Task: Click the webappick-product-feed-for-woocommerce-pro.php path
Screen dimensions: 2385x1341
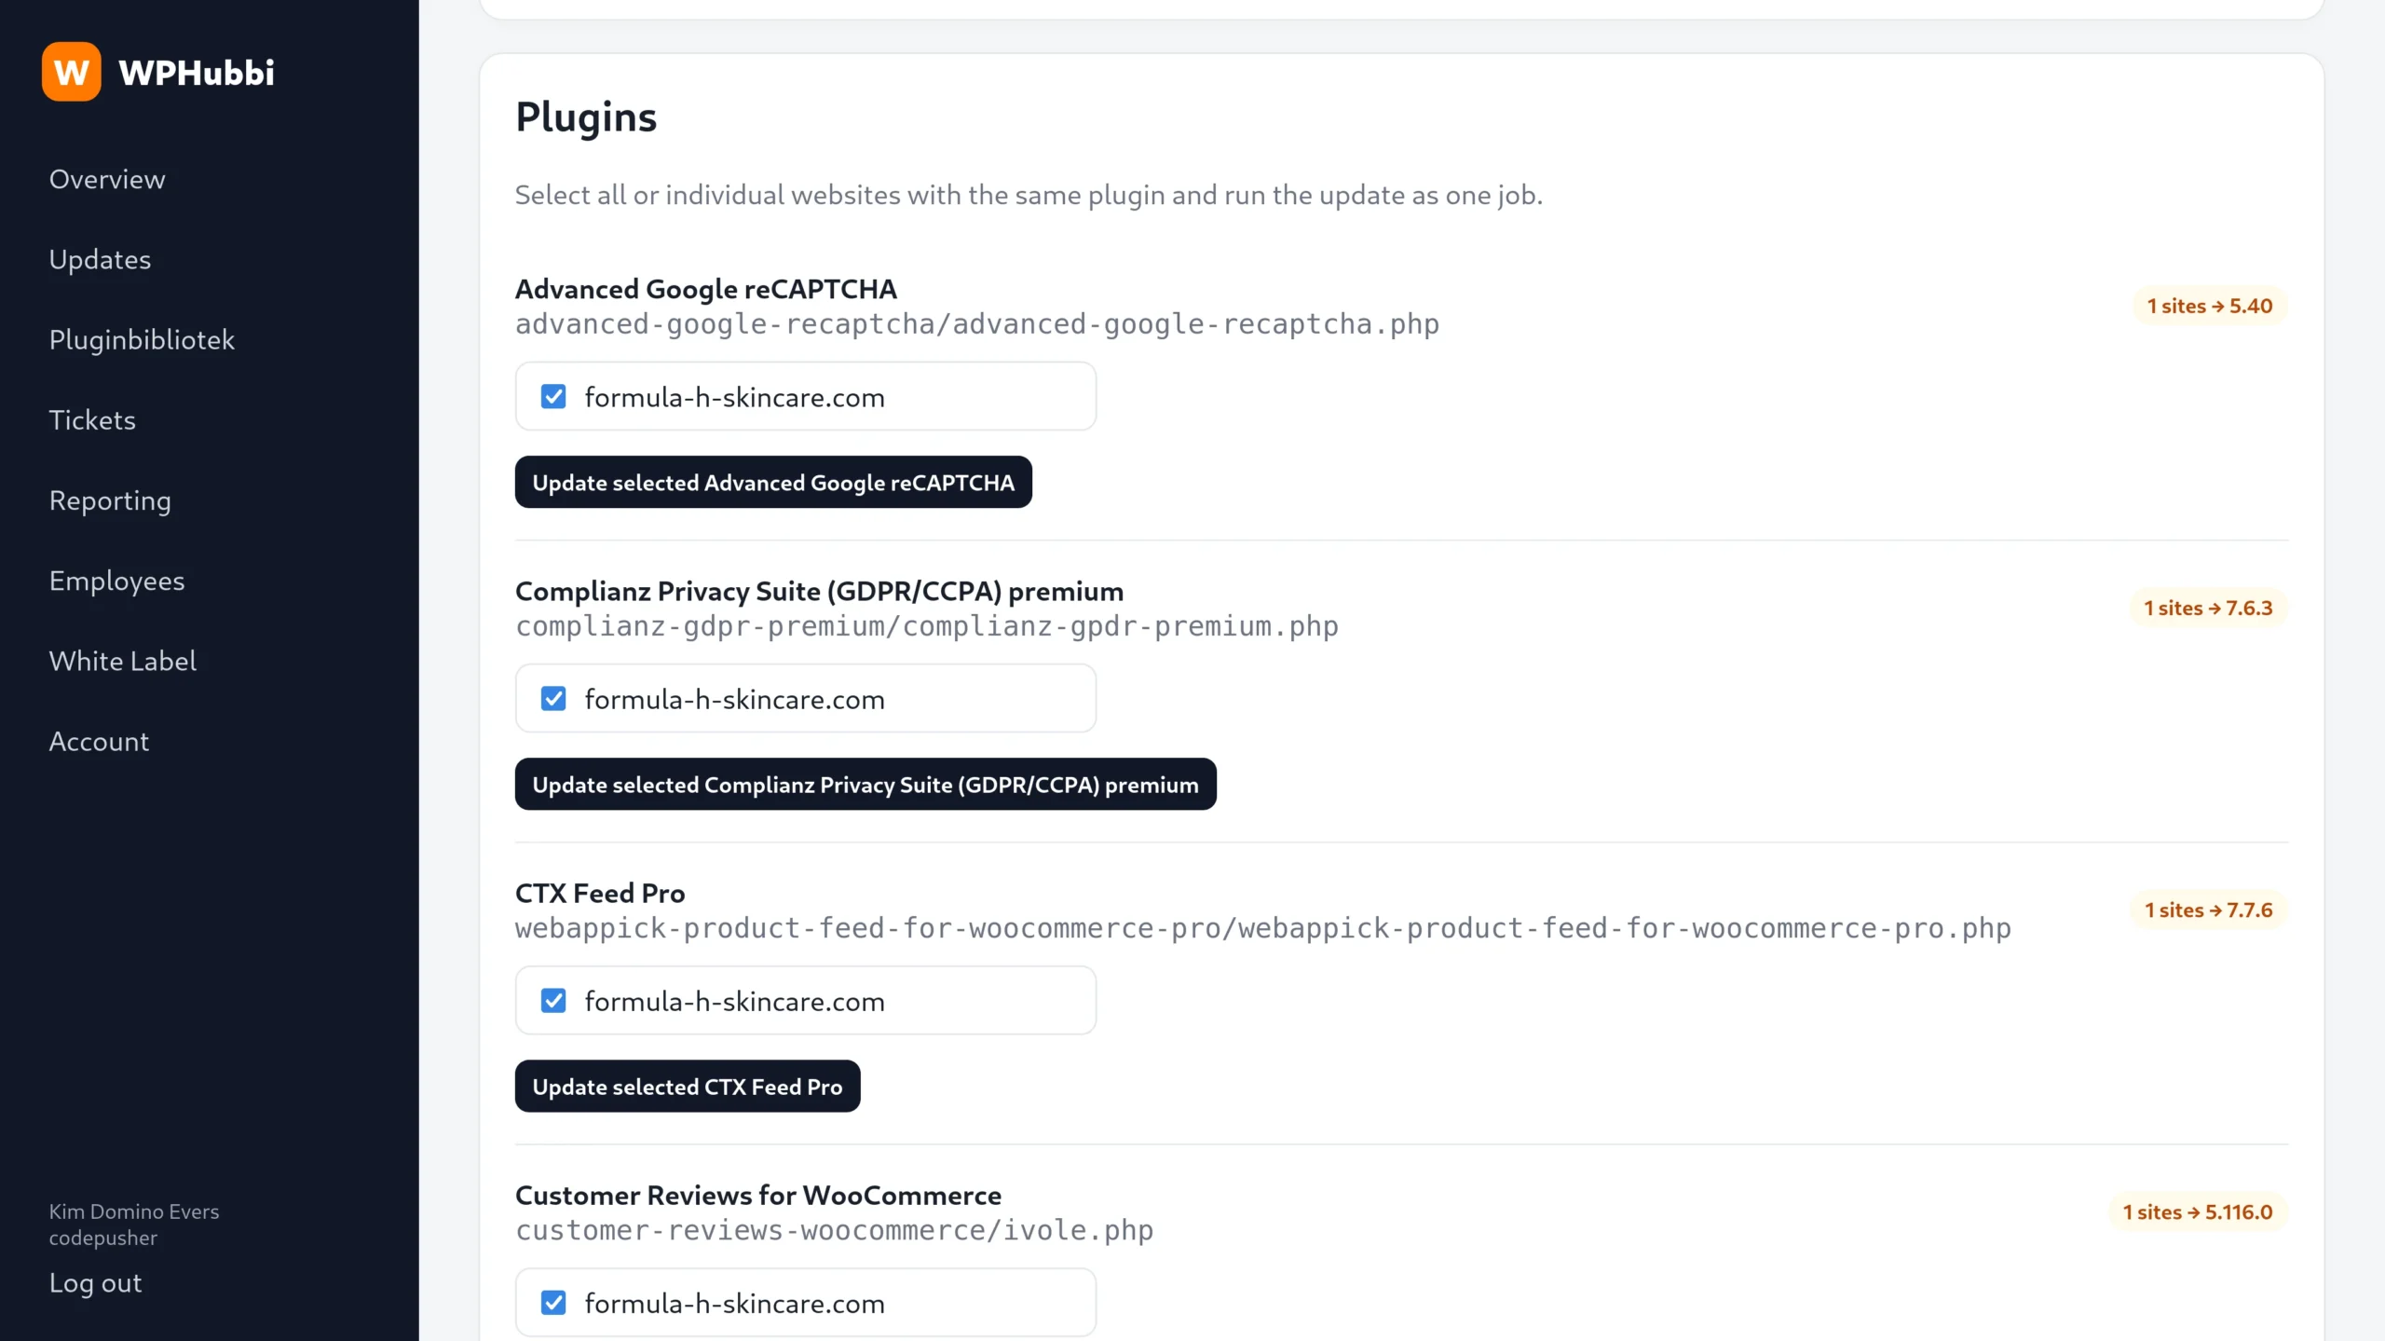Action: pos(1263,927)
